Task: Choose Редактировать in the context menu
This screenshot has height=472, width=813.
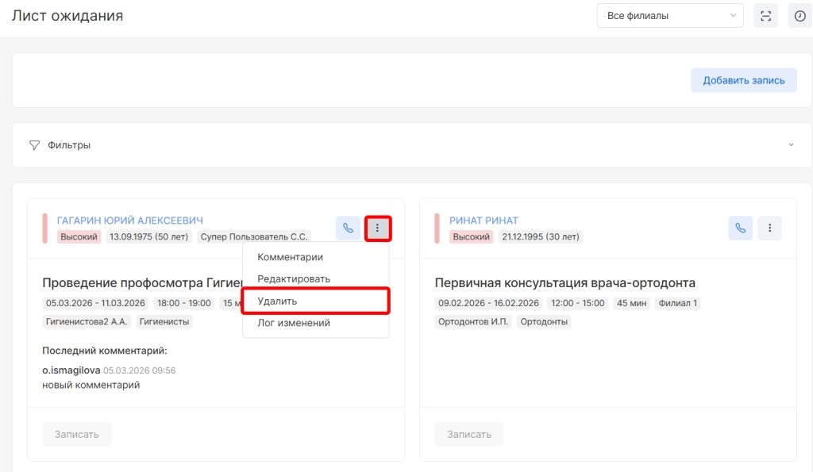Action: (x=294, y=279)
